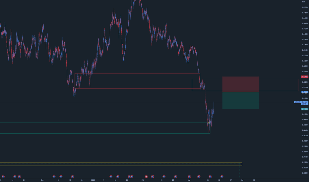Select the green profit zone of the short position
The image size is (309, 182).
click(241, 101)
